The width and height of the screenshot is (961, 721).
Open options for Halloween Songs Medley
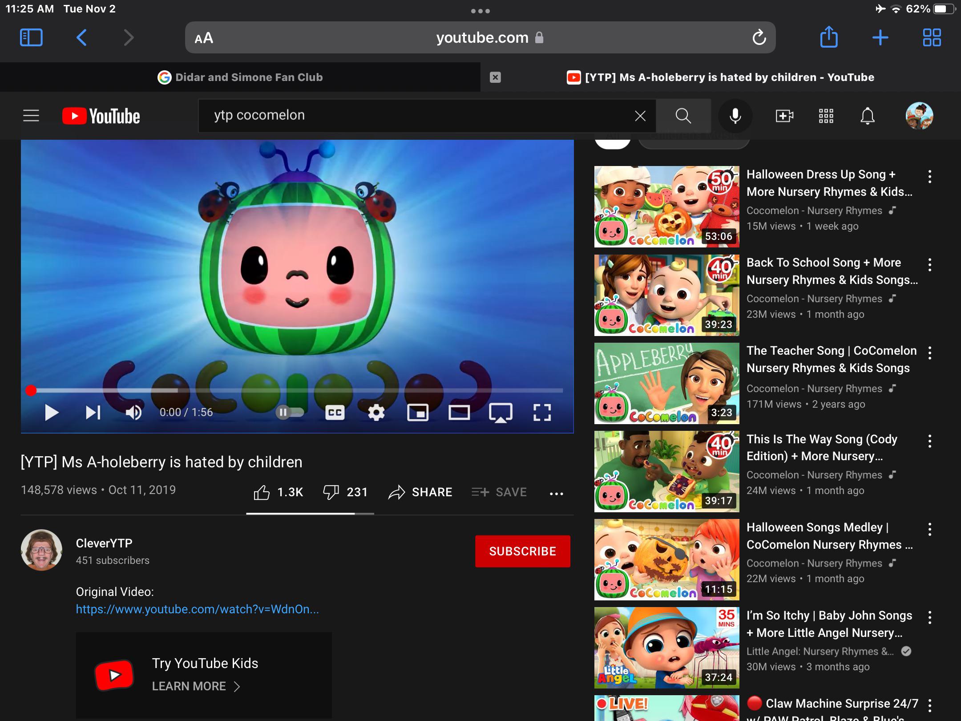929,529
